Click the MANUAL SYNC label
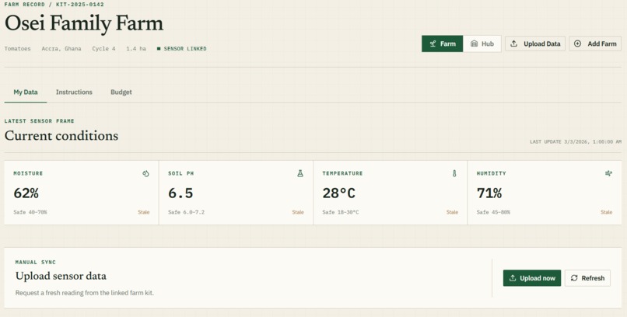The width and height of the screenshot is (627, 317). (x=36, y=263)
